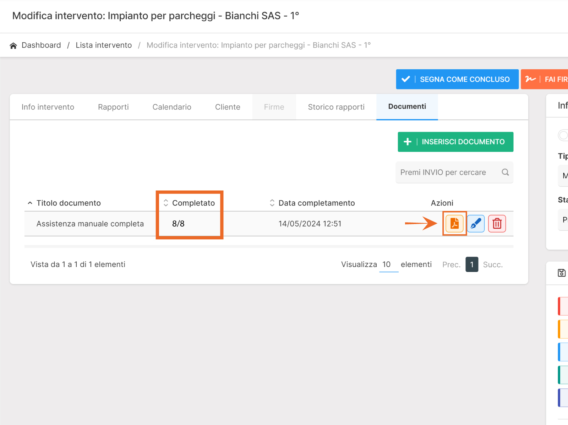Image resolution: width=568 pixels, height=425 pixels.
Task: Click the search magnifier icon
Action: coord(505,172)
